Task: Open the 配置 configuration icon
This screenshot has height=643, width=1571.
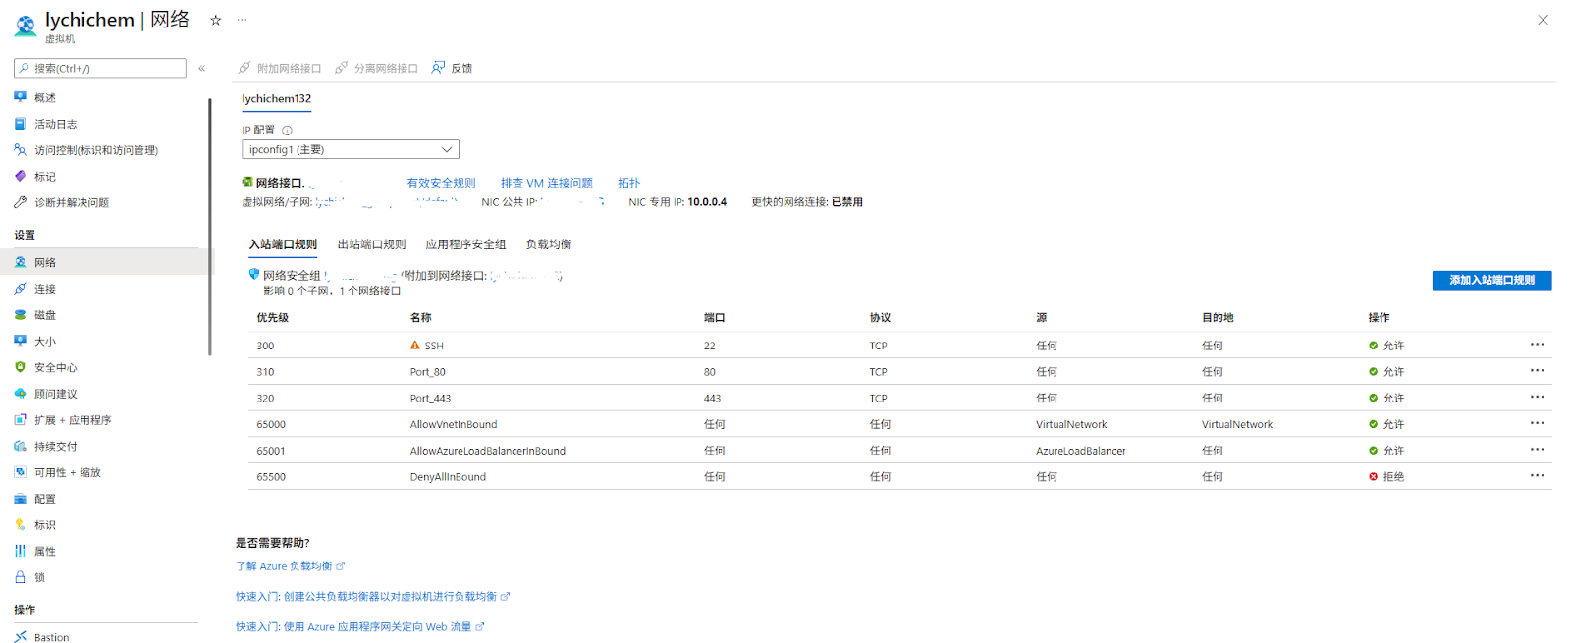Action: [x=20, y=499]
